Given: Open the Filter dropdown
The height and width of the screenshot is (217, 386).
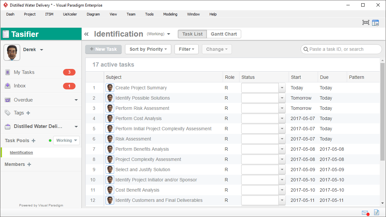Looking at the screenshot, I should 187,49.
